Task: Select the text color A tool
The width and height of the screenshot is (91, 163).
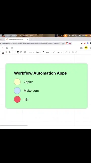Action: pyautogui.click(x=3, y=52)
